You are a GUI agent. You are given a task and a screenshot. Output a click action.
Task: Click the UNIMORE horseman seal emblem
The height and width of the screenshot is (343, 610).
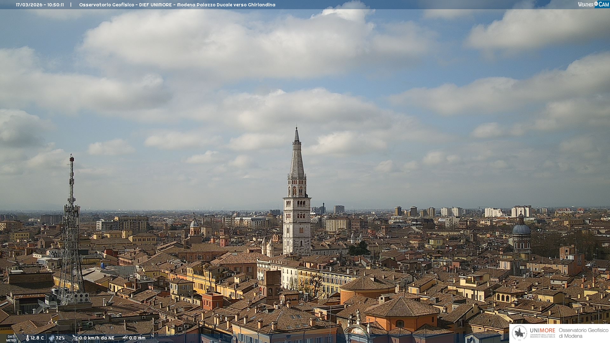520,333
